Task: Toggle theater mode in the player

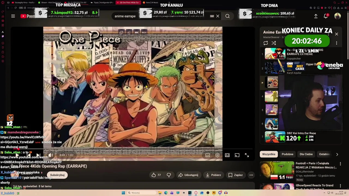Action: click(x=227, y=155)
